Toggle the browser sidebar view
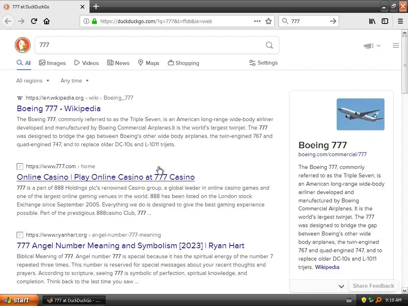The image size is (408, 306). (385, 21)
